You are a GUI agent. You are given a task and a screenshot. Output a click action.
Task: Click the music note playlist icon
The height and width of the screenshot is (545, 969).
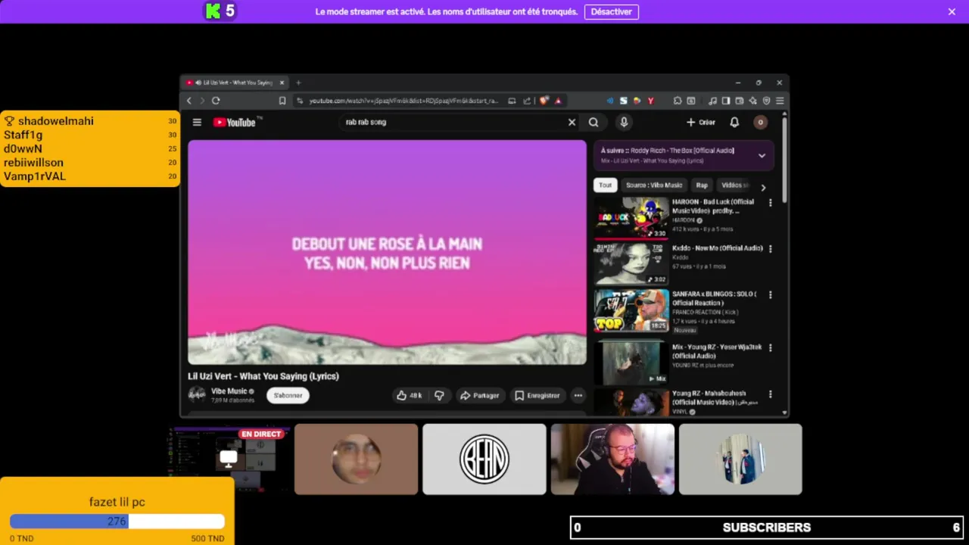(x=712, y=101)
